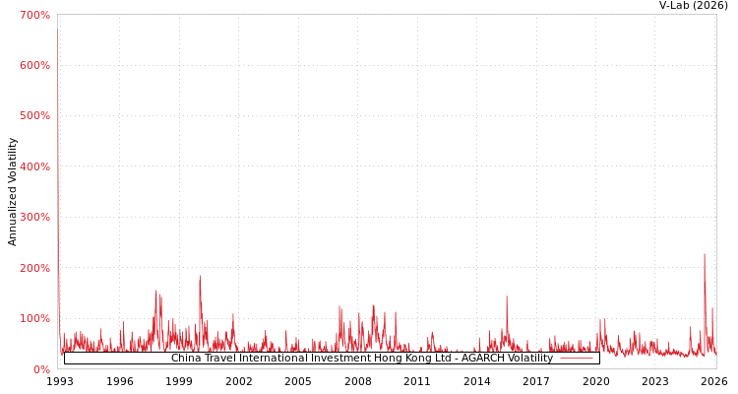The width and height of the screenshot is (738, 394).
Task: Click the 2008 x-axis label
Action: pos(358,381)
